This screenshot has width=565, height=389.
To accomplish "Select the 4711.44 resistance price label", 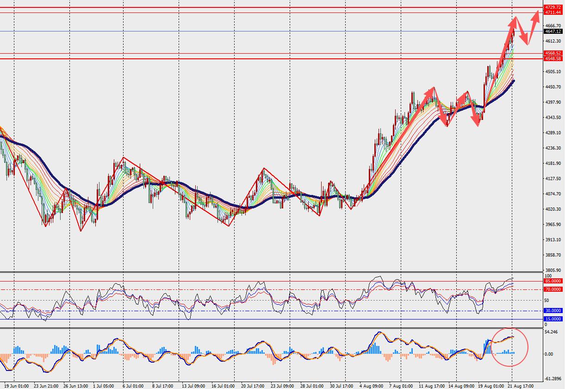I will [x=553, y=13].
